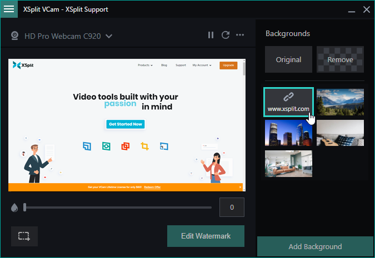This screenshot has height=258, width=375.
Task: Pick the living room sofa background
Action: point(288,164)
